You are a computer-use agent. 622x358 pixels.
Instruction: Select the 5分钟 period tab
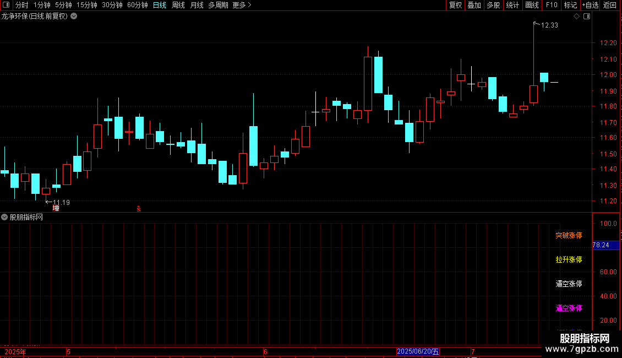(x=63, y=5)
